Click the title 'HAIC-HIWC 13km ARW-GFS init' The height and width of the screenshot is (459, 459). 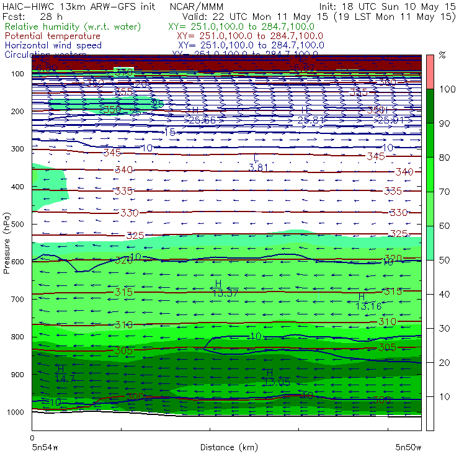[79, 6]
